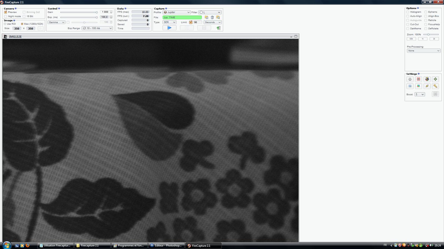The width and height of the screenshot is (444, 249).
Task: Click the Options panel help icon
Action: (x=418, y=8)
